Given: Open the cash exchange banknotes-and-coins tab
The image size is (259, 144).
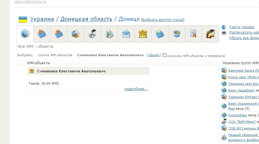Looking at the screenshot, I should pyautogui.click(x=109, y=34).
